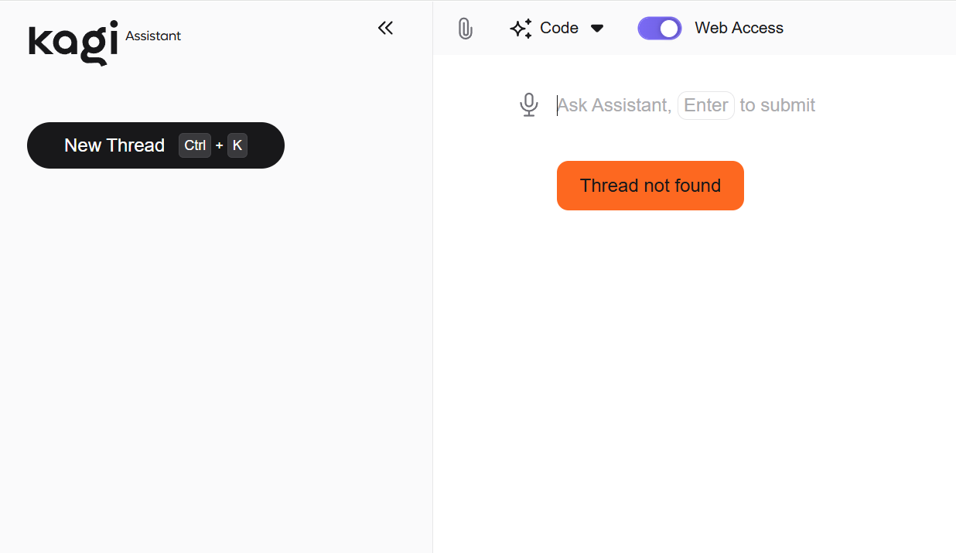
Task: Click the sidebar divider line
Action: tap(432, 309)
